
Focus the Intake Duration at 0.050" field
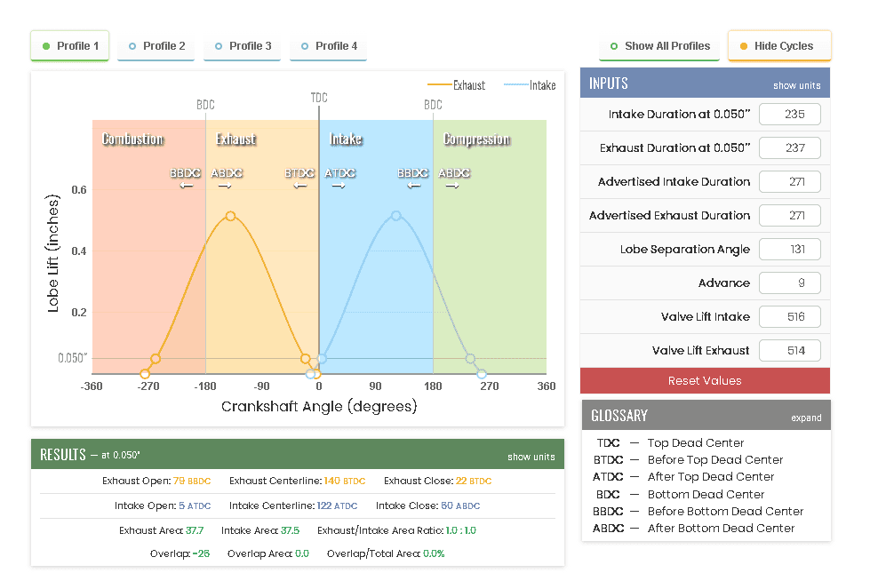pyautogui.click(x=789, y=115)
